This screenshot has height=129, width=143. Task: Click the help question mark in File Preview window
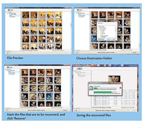point(11,53)
